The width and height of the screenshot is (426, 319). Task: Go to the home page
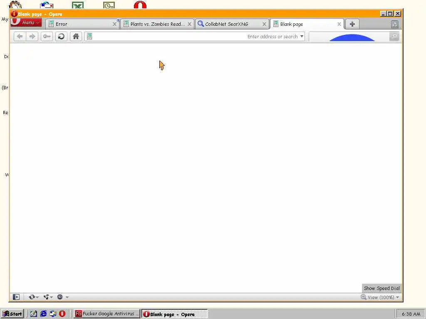(76, 37)
